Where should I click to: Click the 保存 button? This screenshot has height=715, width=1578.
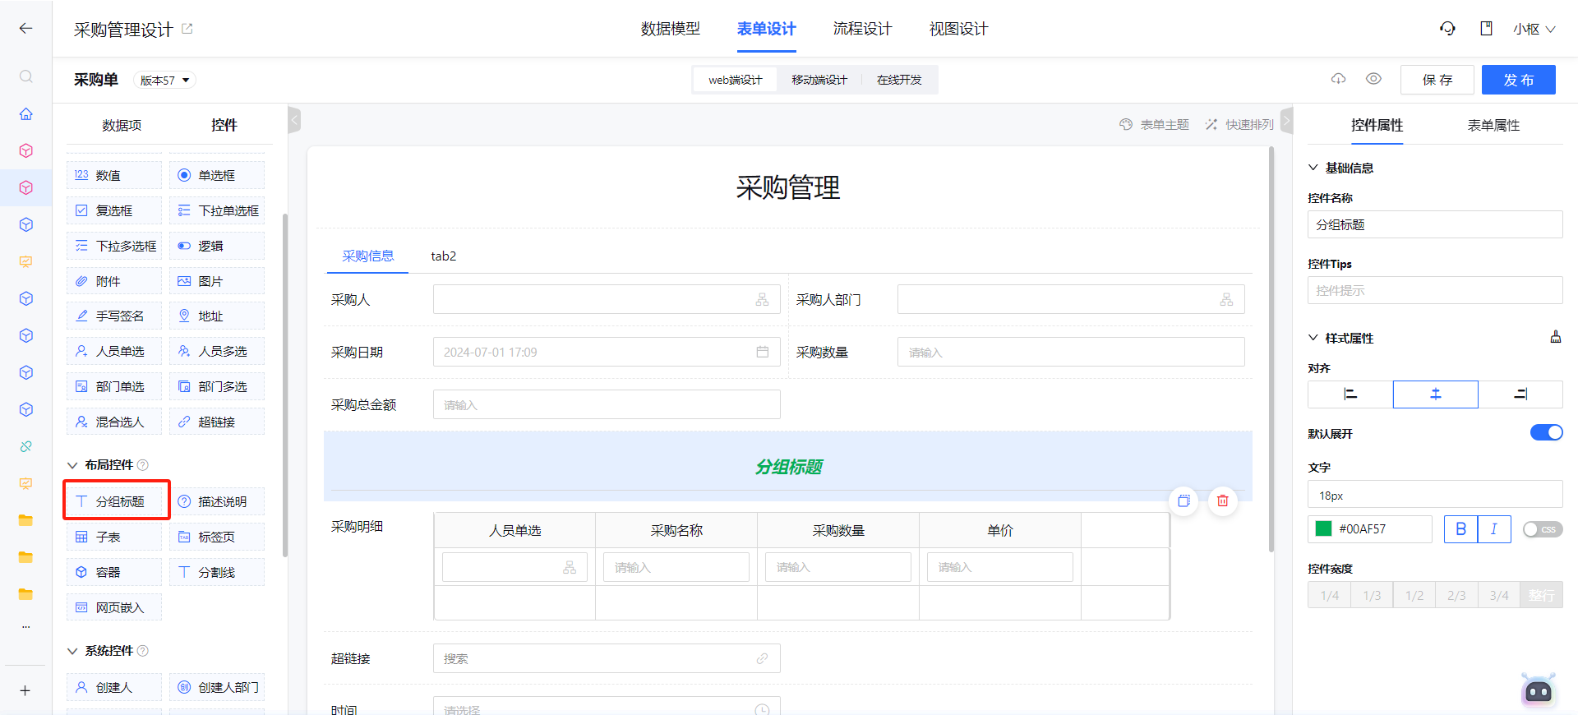coord(1437,80)
